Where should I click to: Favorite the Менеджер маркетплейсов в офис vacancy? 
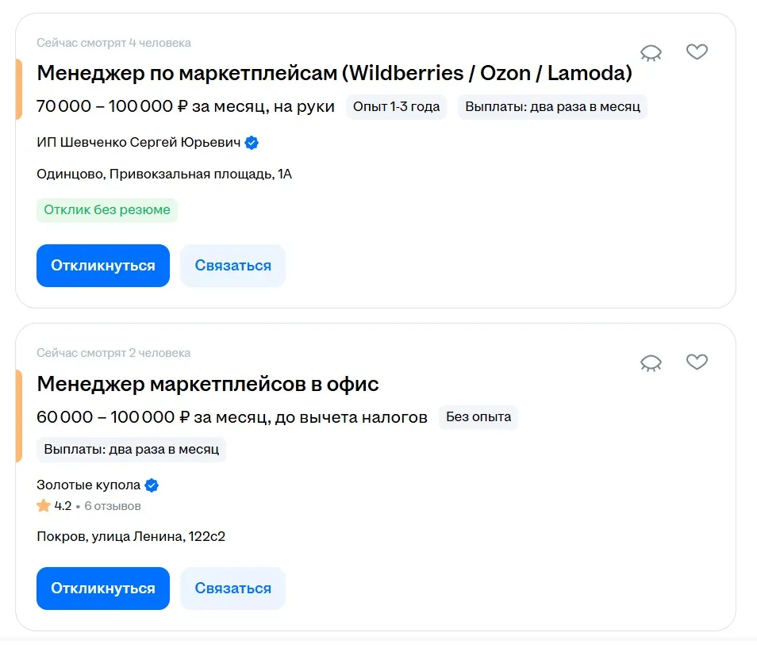[x=697, y=362]
